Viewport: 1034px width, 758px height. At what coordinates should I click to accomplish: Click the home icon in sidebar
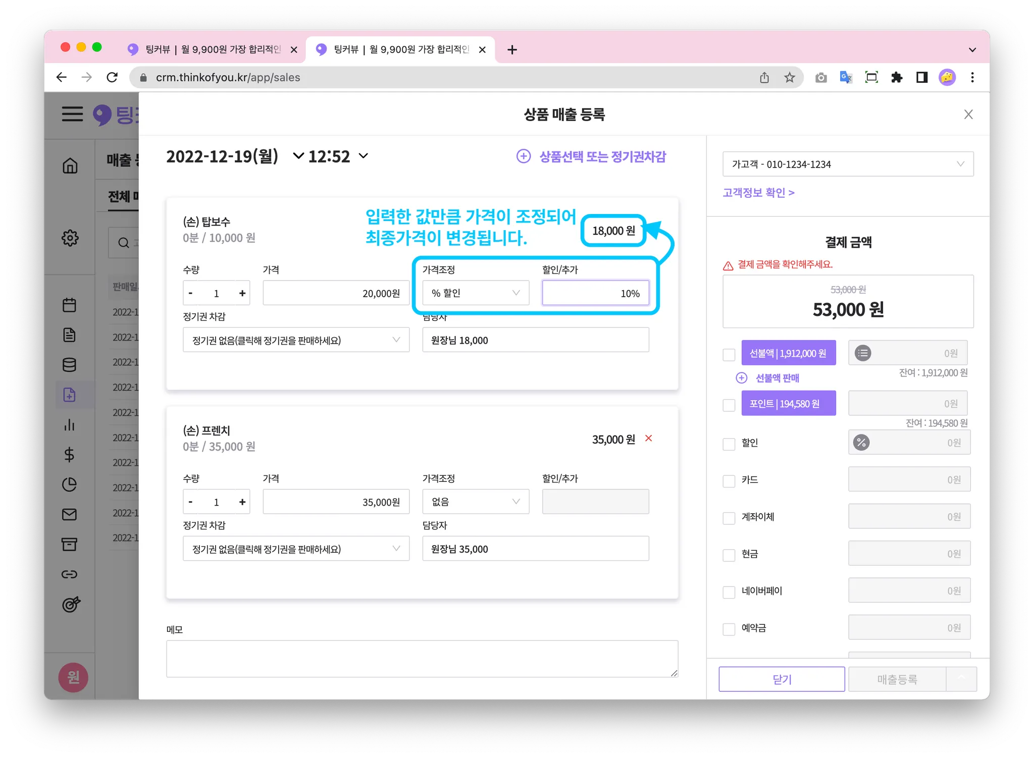pyautogui.click(x=70, y=166)
